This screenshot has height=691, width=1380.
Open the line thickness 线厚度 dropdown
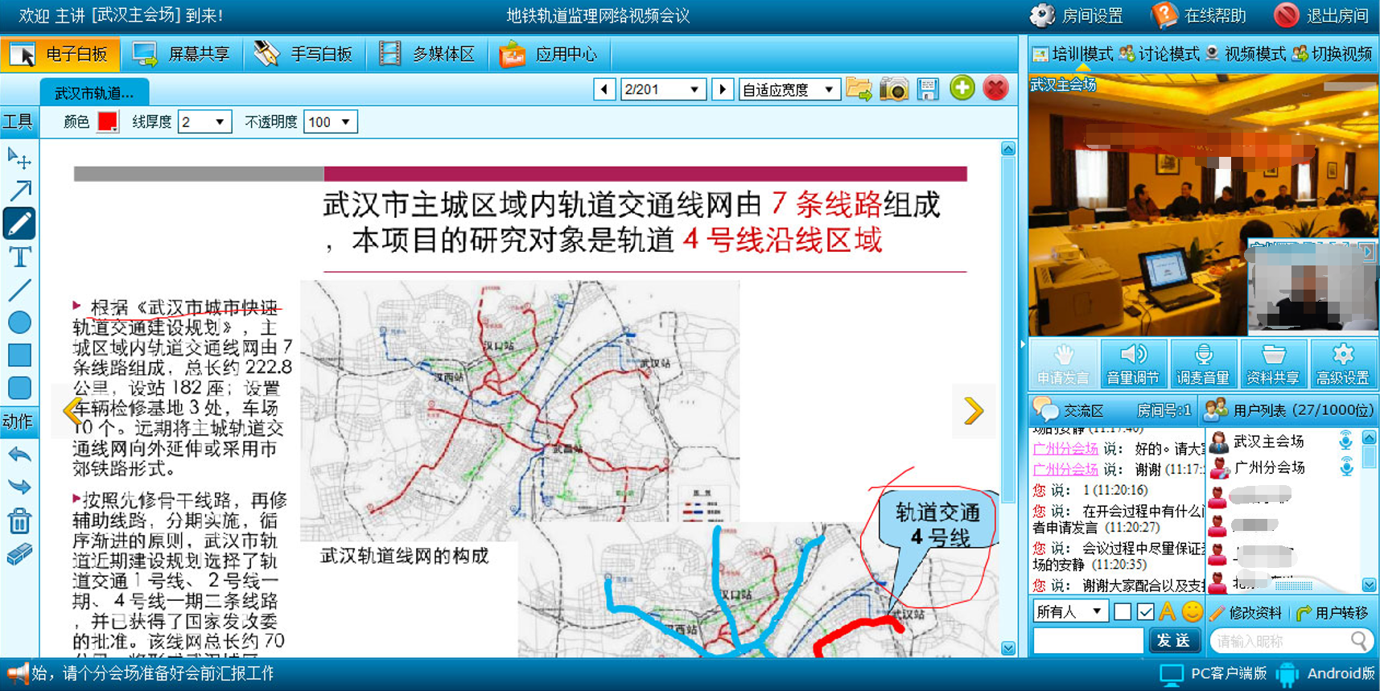[x=205, y=122]
